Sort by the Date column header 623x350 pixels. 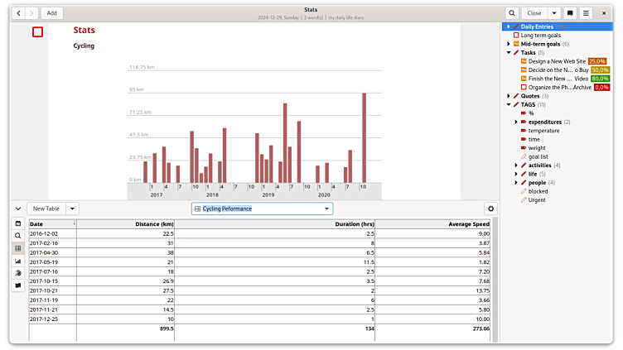click(51, 223)
